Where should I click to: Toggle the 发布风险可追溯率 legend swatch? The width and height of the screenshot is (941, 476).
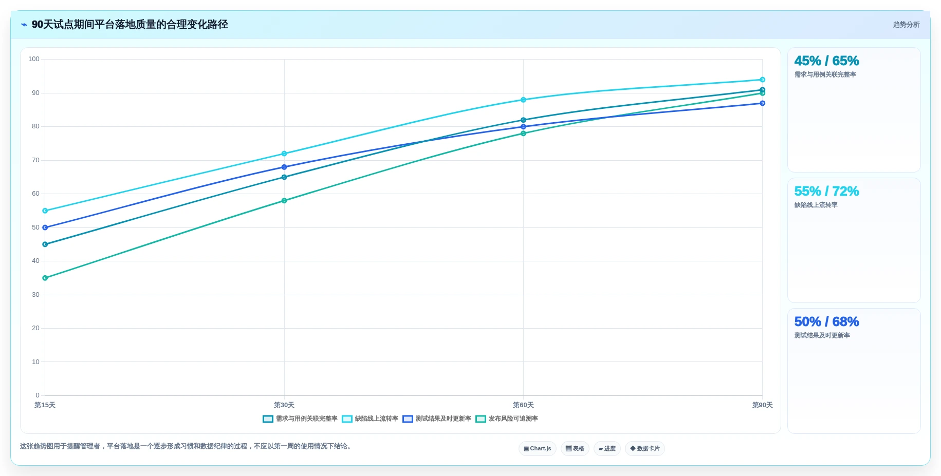481,419
